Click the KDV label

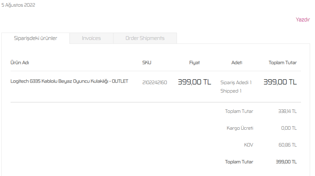(x=248, y=145)
